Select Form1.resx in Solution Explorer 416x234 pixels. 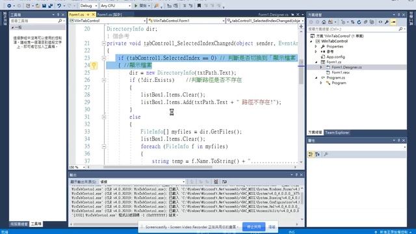coord(341,72)
